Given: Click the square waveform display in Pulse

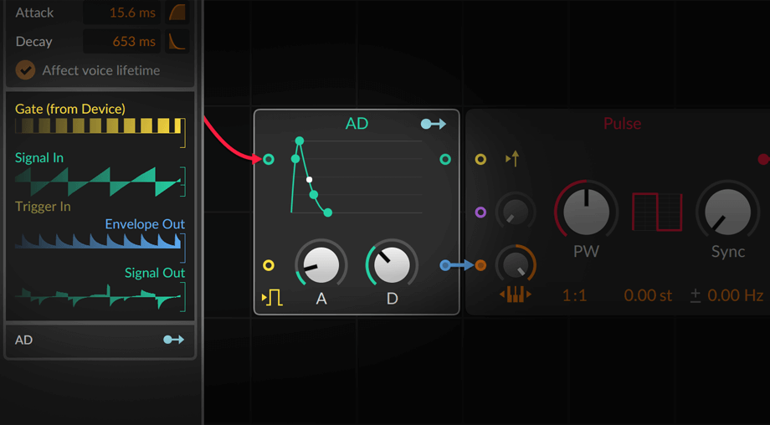Looking at the screenshot, I should coord(657,212).
